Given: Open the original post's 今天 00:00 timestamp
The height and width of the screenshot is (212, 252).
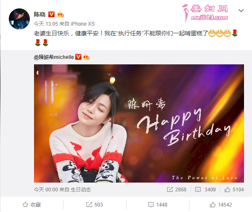Looking at the screenshot, I should coord(46,189).
